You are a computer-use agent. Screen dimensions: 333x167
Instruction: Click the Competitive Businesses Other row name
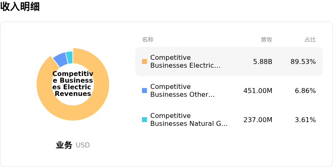[x=182, y=91]
